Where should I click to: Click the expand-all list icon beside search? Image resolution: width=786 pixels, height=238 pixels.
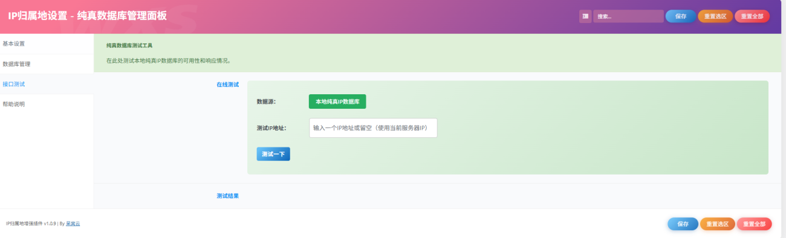pos(585,16)
